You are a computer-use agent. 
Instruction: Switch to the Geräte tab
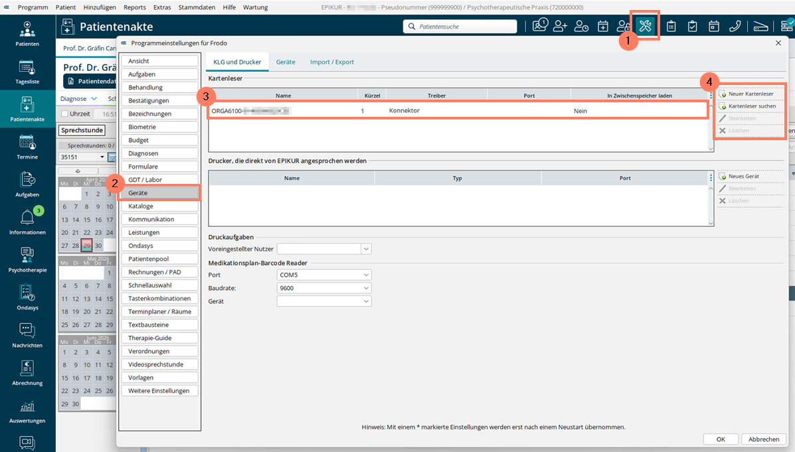(286, 62)
